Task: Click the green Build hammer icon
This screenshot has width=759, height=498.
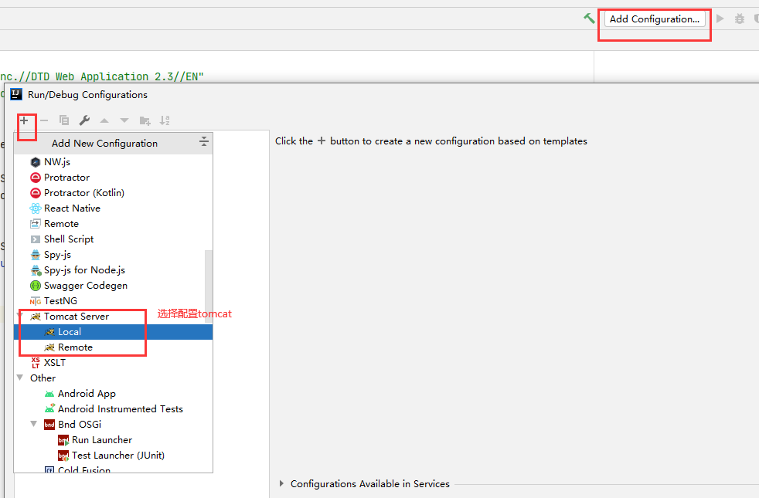Action: coord(589,19)
